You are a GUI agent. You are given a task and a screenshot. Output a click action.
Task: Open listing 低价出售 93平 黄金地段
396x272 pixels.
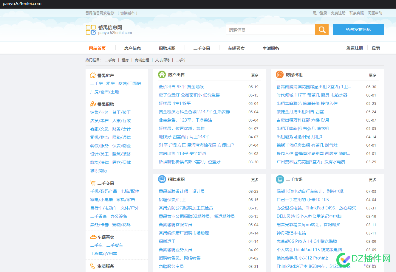click(x=181, y=87)
